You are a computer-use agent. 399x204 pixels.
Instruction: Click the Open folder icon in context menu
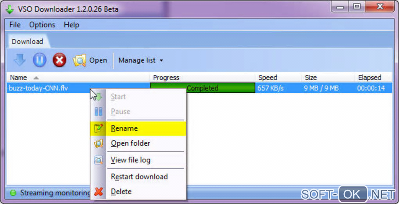point(99,143)
